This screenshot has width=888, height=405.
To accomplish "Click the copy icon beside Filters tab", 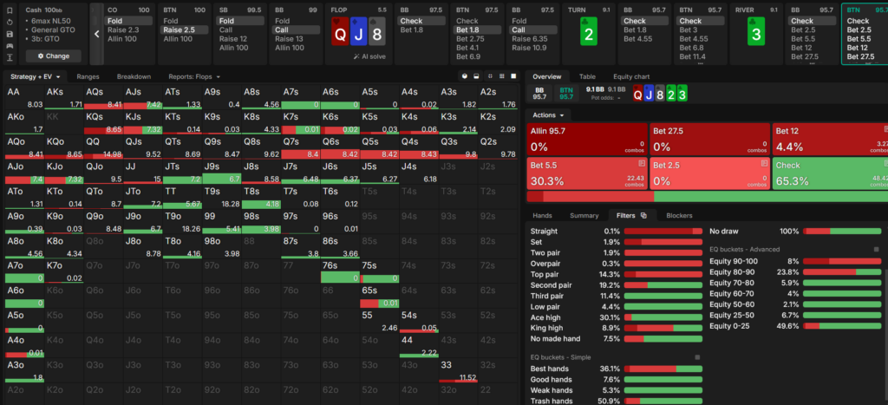I will 643,215.
